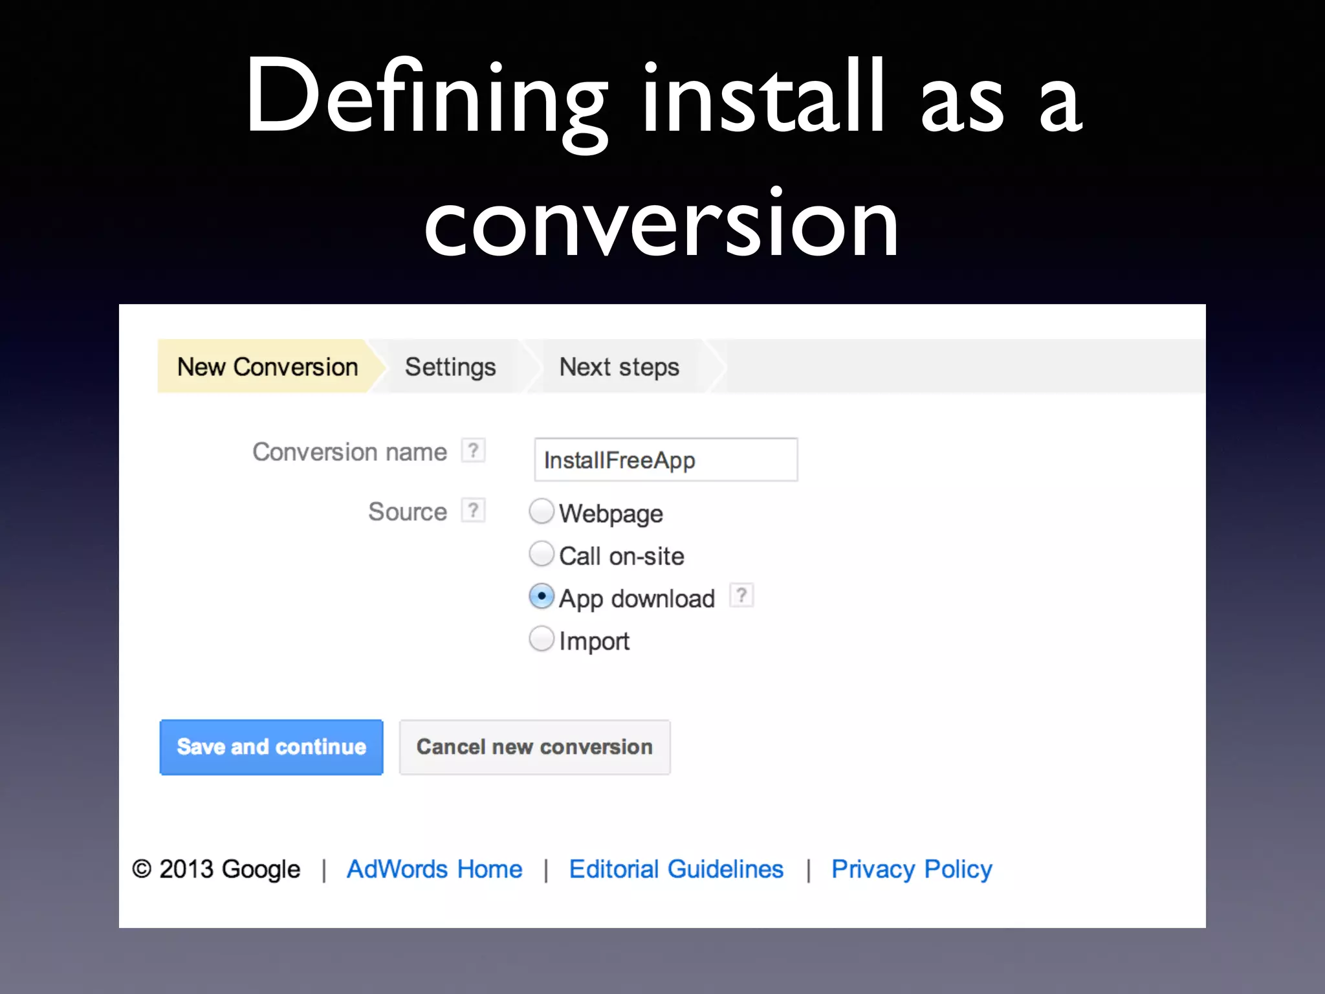Click the 'Conversion name' label text
Image resolution: width=1325 pixels, height=994 pixels.
[x=349, y=452]
